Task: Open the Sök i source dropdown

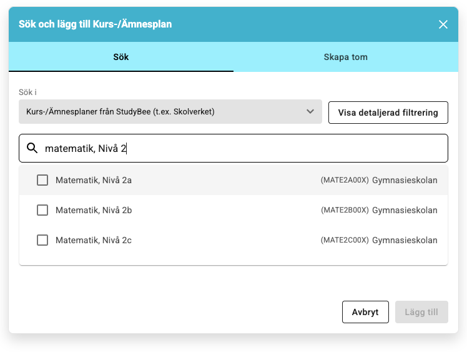Action: click(x=170, y=111)
